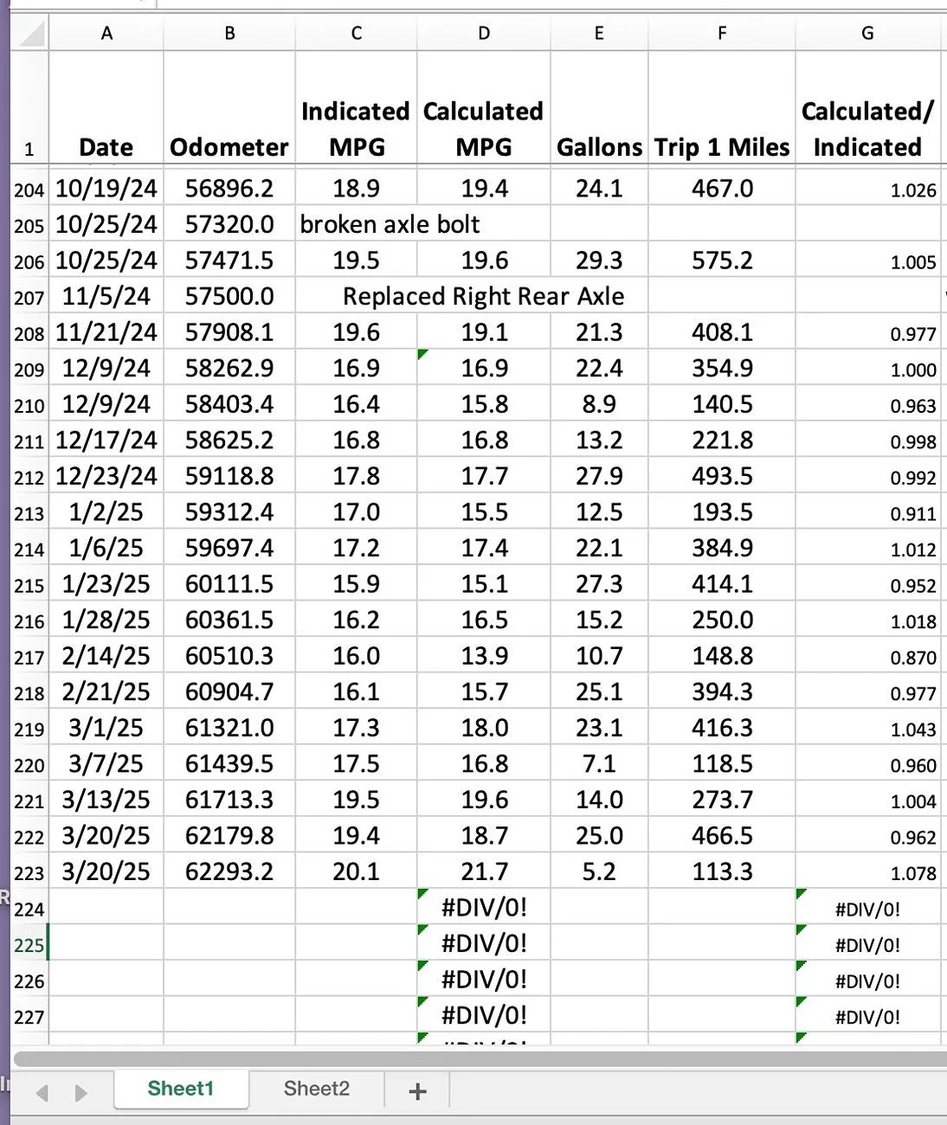Select the Sheet1 tab
The image size is (947, 1125).
[x=180, y=1089]
